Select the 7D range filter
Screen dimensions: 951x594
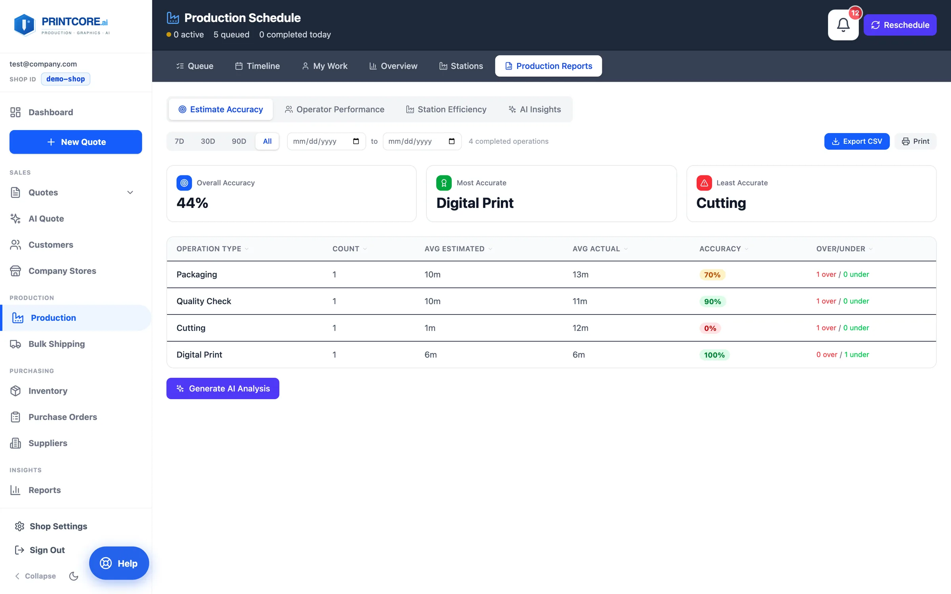coord(179,141)
